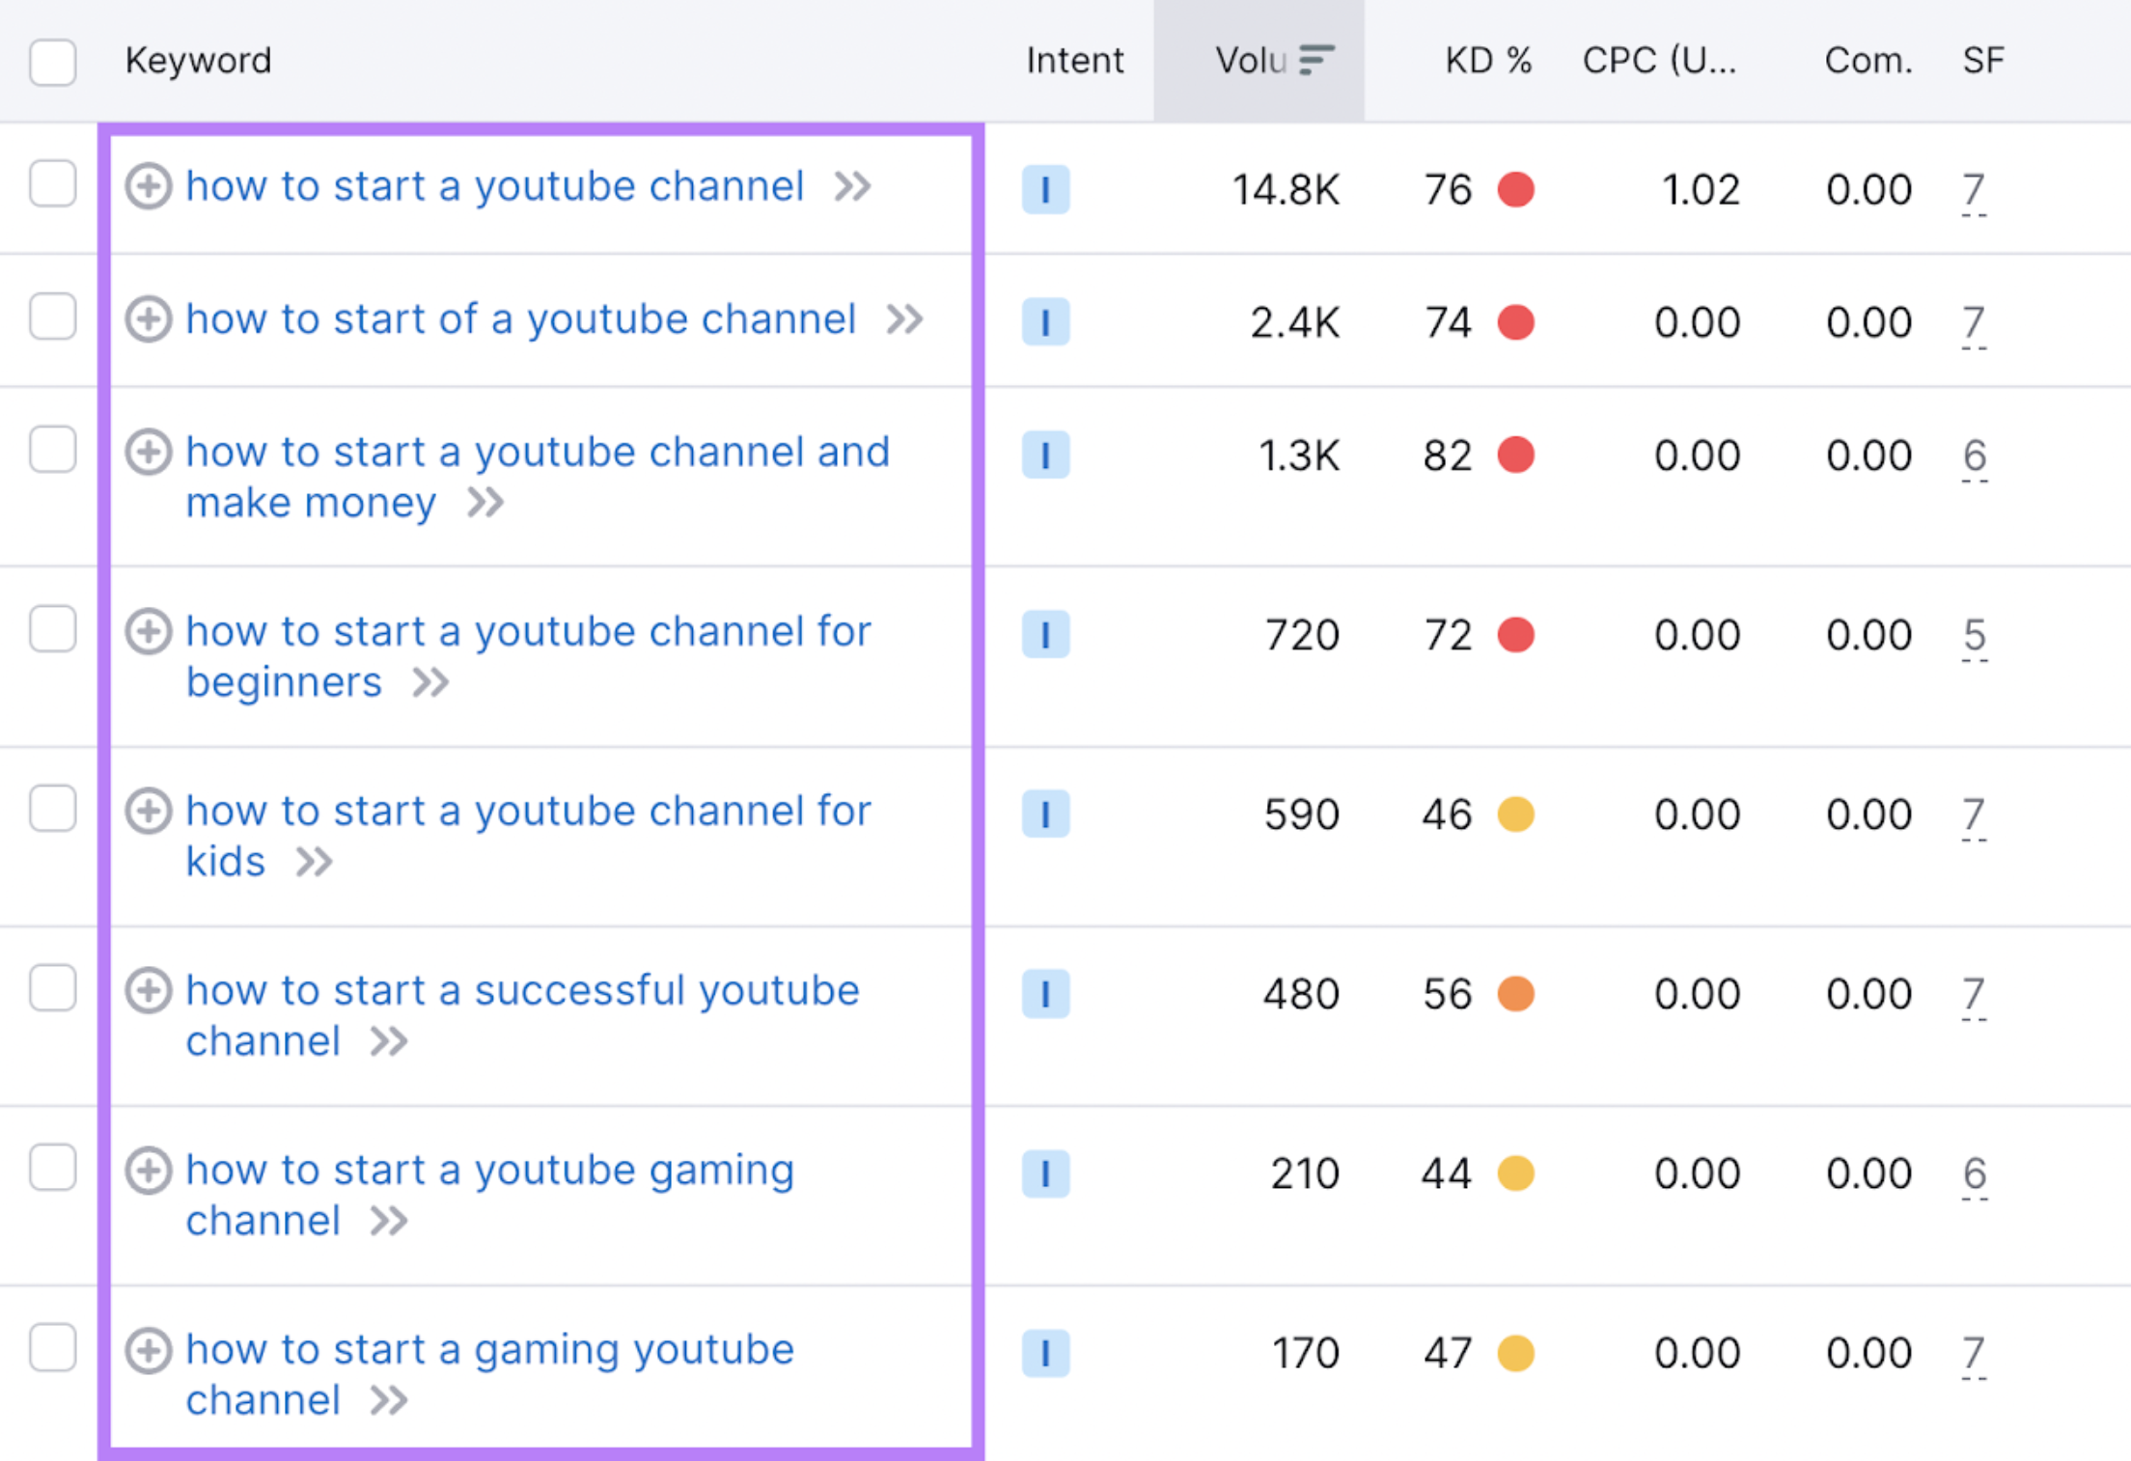Toggle the select-all checkbox in the header
The image size is (2131, 1461).
[x=53, y=63]
